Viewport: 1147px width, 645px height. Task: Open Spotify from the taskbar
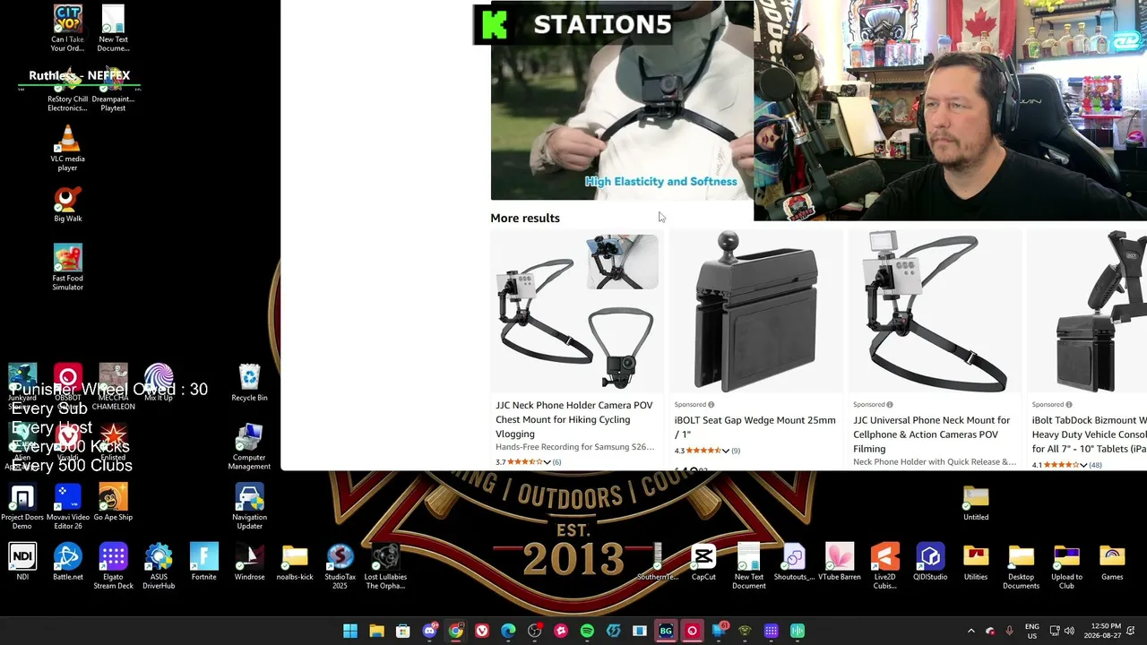(587, 631)
